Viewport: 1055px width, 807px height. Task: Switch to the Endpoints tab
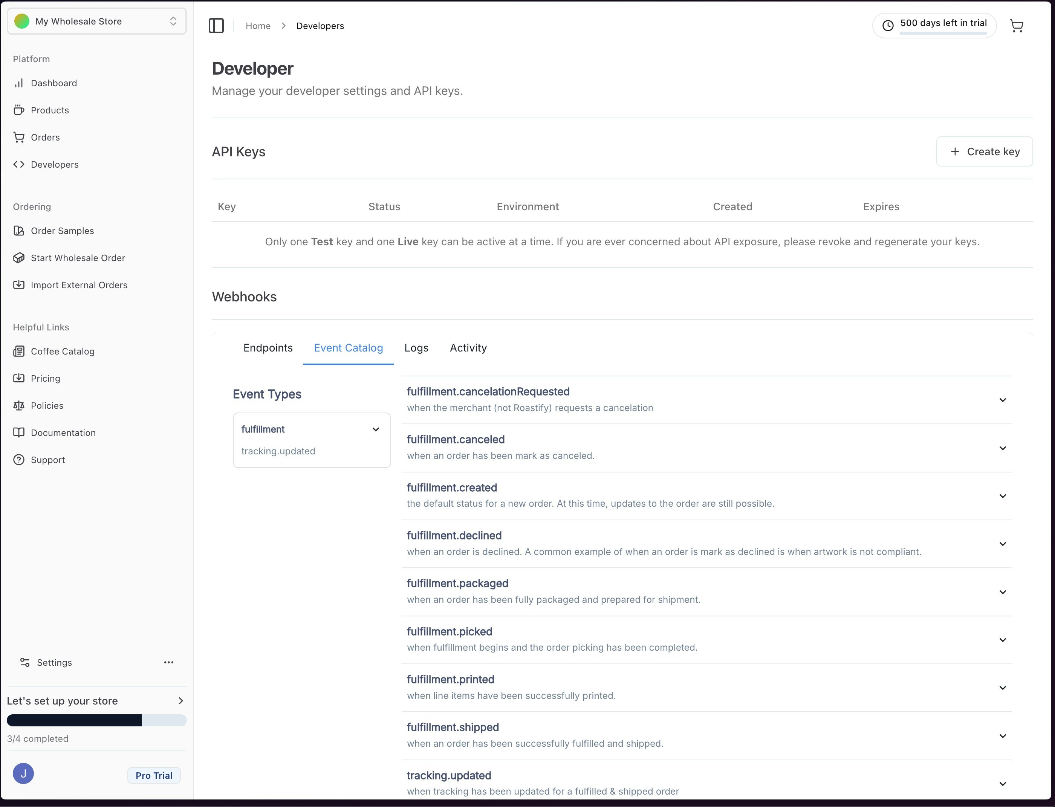click(268, 348)
